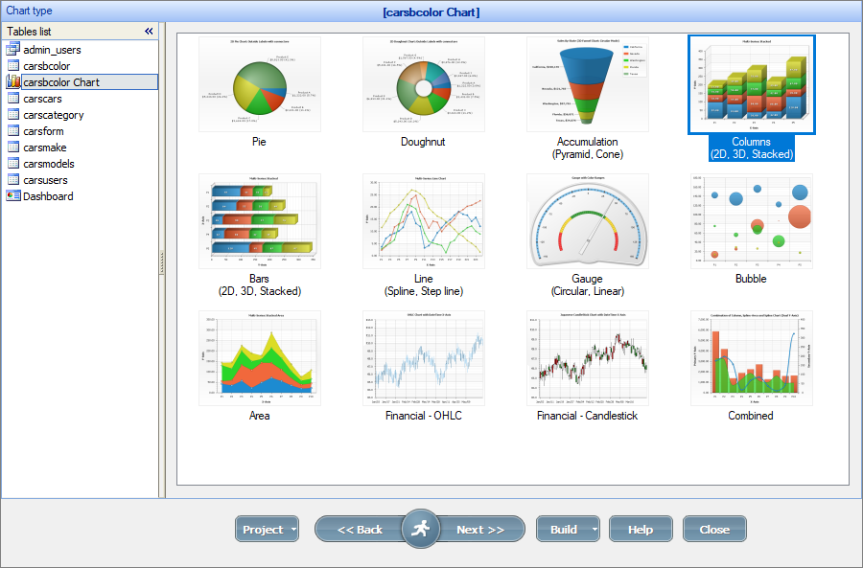The width and height of the screenshot is (863, 568).
Task: Click the table icon beside carsform
Action: (x=13, y=130)
